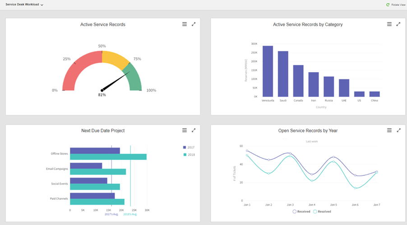Toggle the 2017 series in legend

[x=190, y=147]
